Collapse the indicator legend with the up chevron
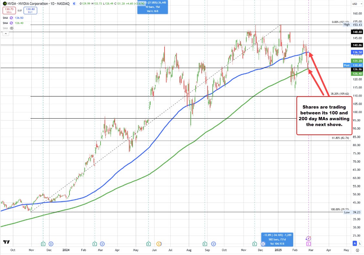This screenshot has height=255, width=364. pyautogui.click(x=6, y=34)
